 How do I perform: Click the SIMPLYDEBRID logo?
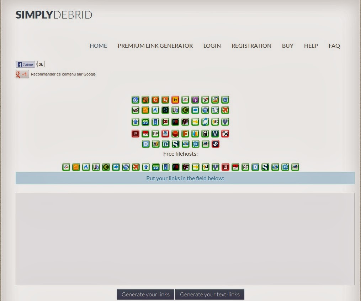pyautogui.click(x=54, y=15)
